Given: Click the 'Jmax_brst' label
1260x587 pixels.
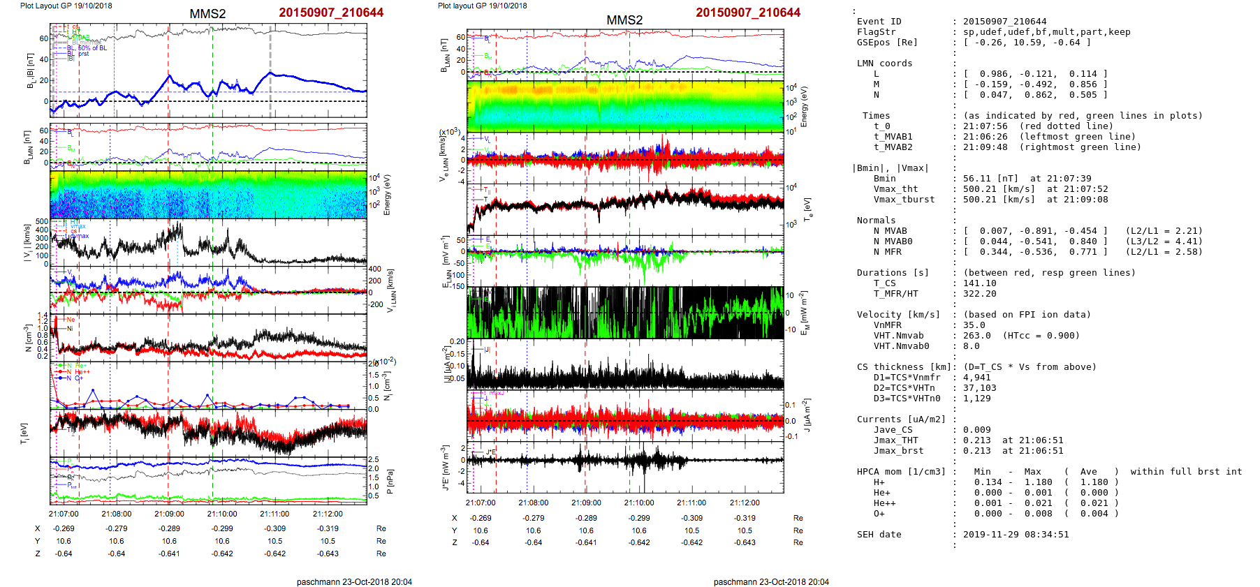Looking at the screenshot, I should coord(899,451).
